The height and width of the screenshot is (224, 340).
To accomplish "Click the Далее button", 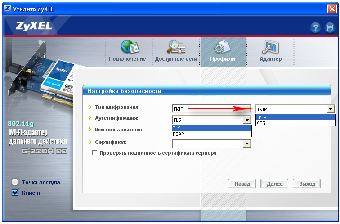I will pos(274,184).
